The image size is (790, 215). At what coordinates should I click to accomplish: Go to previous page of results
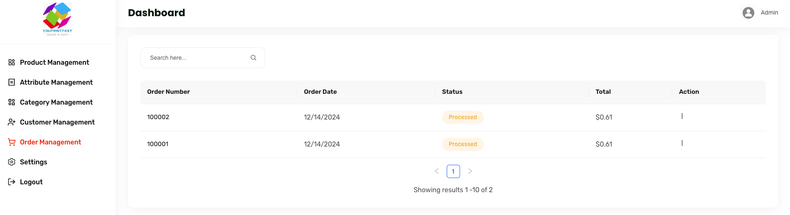click(437, 171)
